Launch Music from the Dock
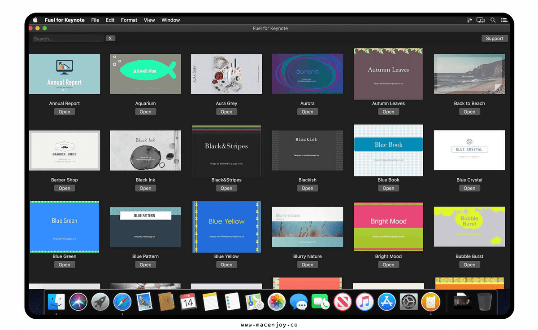 [364, 302]
